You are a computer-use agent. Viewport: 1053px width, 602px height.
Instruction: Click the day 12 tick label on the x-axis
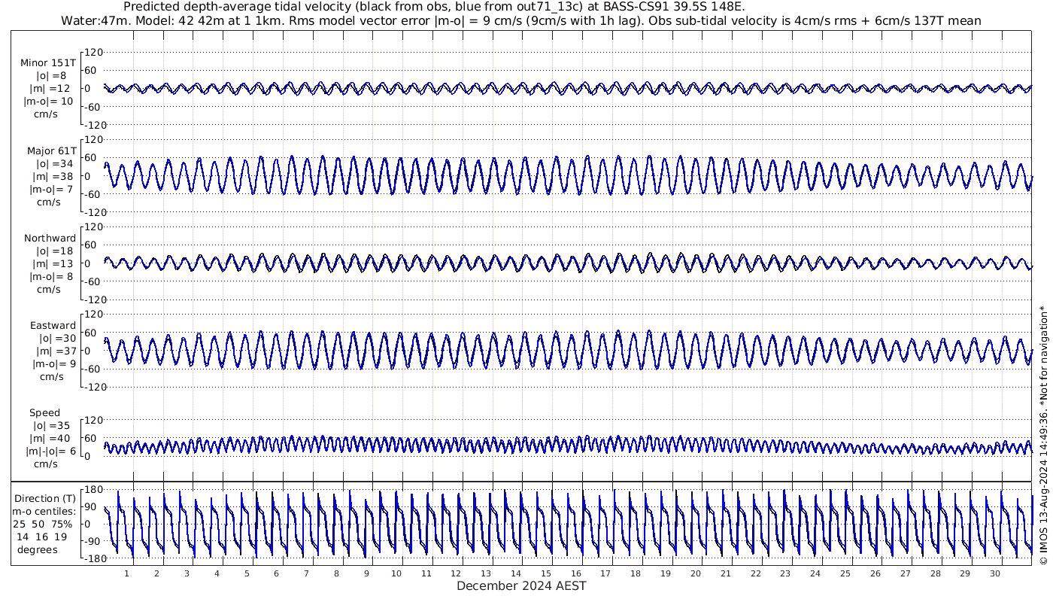[456, 573]
